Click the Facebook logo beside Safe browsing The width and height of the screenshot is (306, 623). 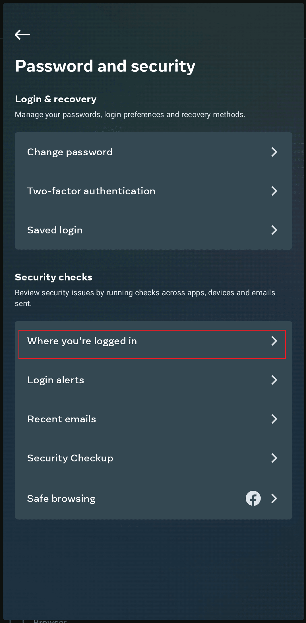[x=253, y=498]
